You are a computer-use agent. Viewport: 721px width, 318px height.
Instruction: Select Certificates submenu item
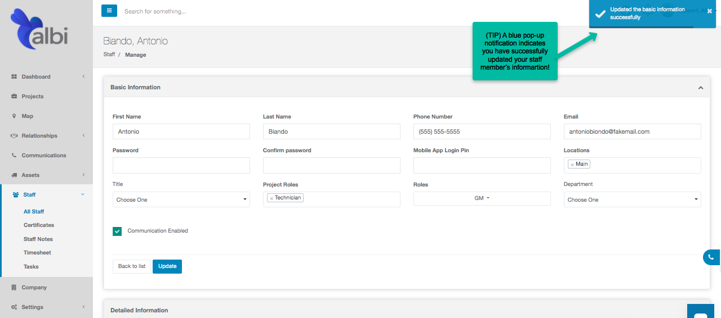tap(39, 225)
